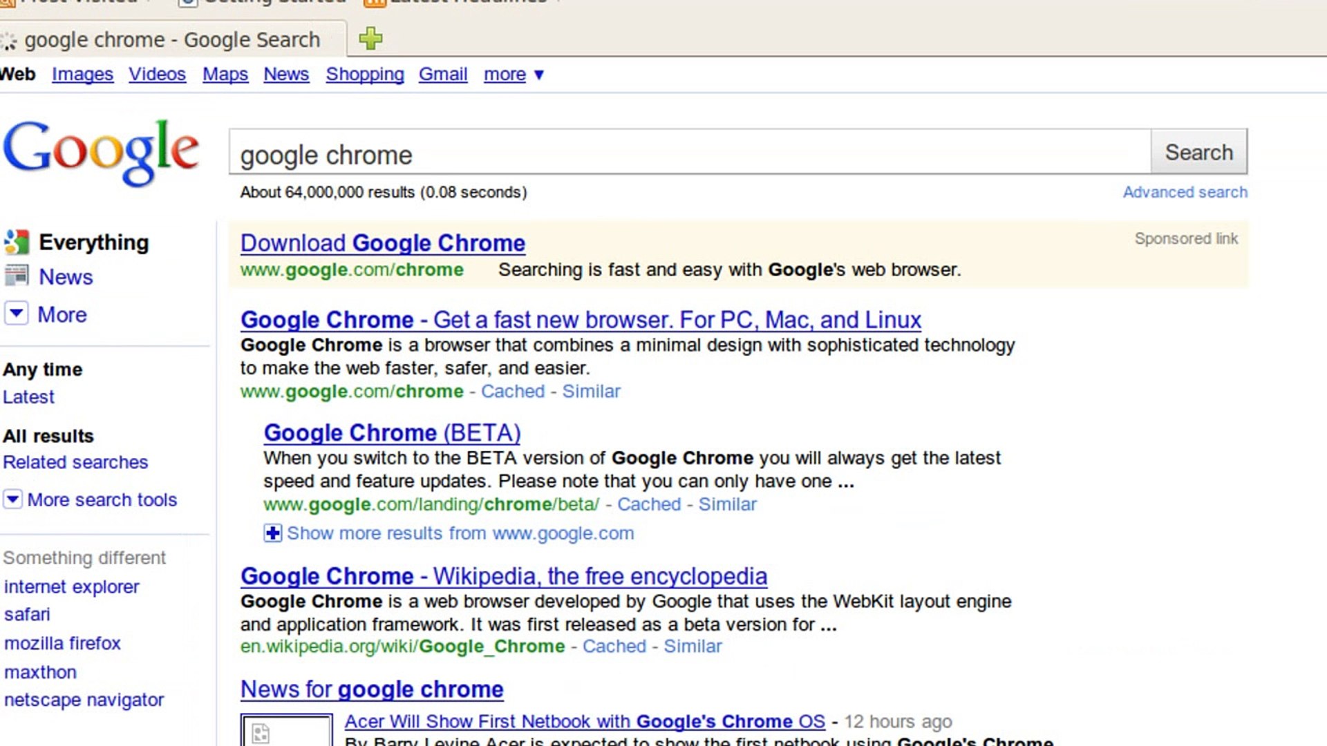Open the Google Chrome Wikipedia result
Screen dimensions: 1327x746
[x=503, y=576]
